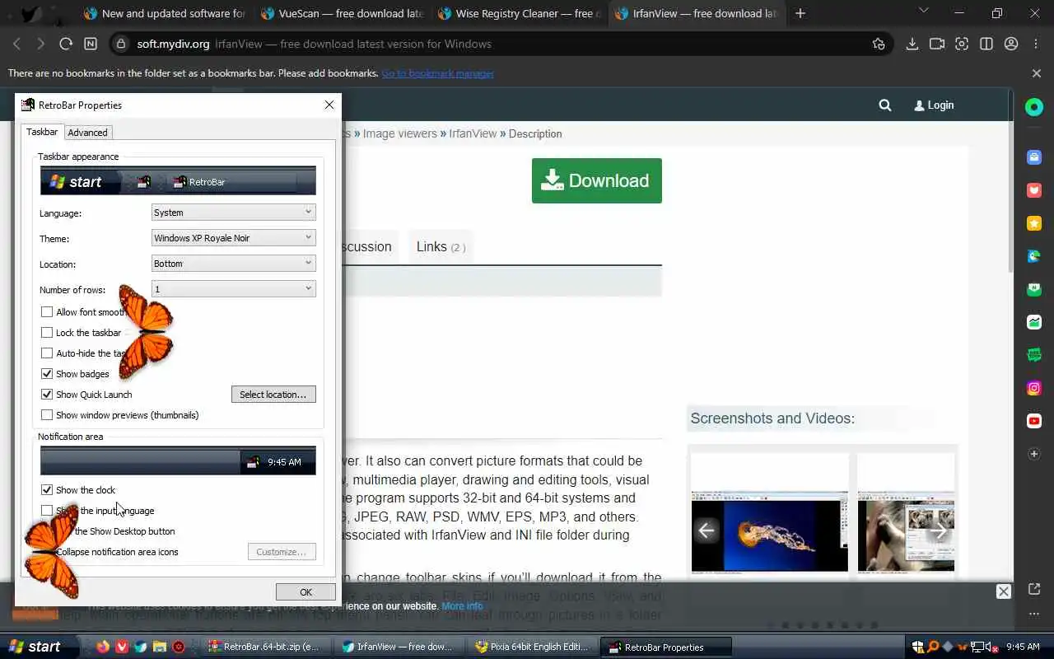This screenshot has width=1054, height=659.
Task: Reload the page in the browser
Action: click(x=66, y=44)
